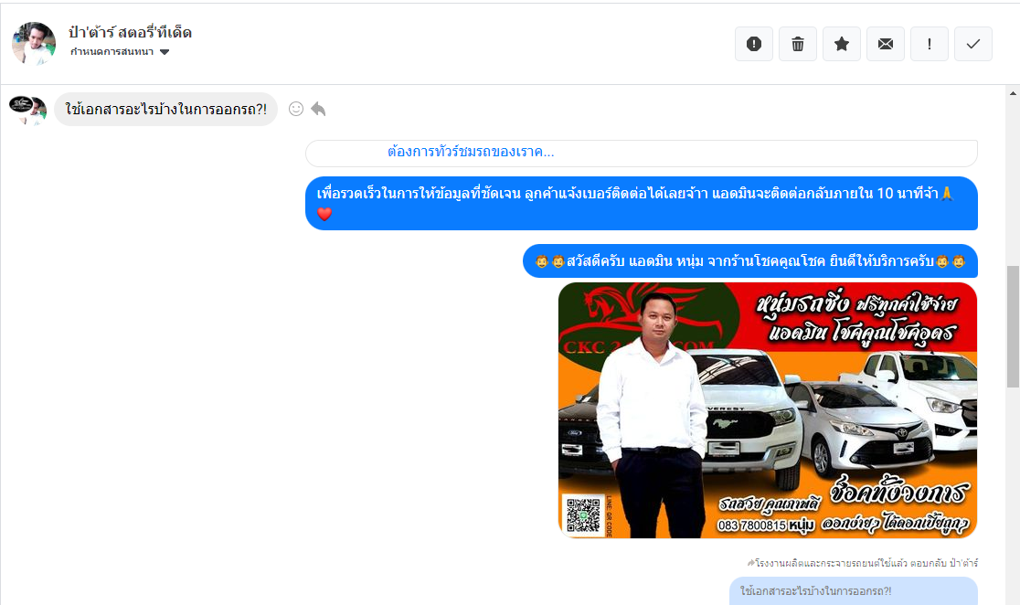Mark conversation as spam with exclamation circle icon
The width and height of the screenshot is (1020, 605).
754,44
